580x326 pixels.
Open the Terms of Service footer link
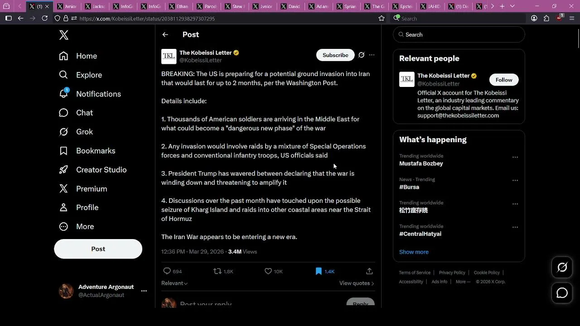[x=415, y=273]
